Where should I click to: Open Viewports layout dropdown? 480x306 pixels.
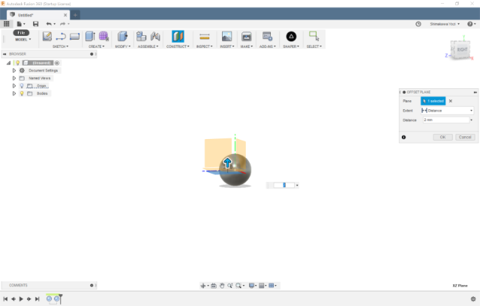pyautogui.click(x=272, y=286)
